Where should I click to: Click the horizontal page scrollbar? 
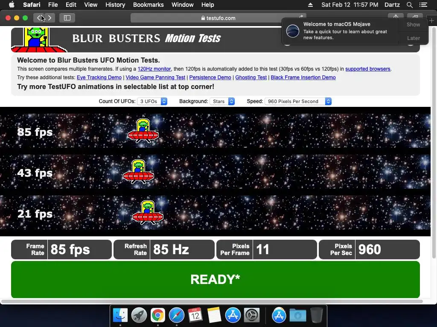(212, 301)
